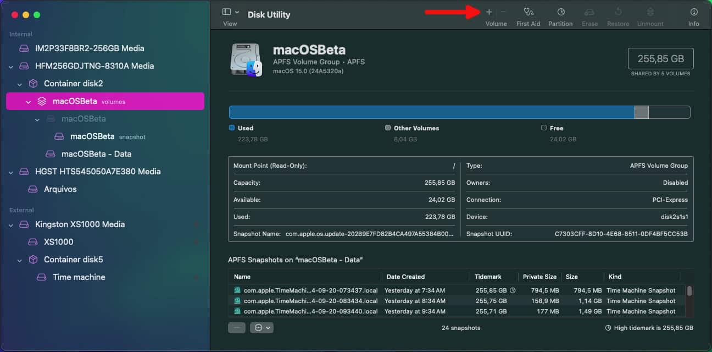Open the View dropdown chevron

[x=237, y=12]
